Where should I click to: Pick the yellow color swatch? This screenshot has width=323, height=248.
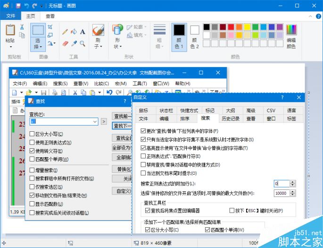[247, 27]
